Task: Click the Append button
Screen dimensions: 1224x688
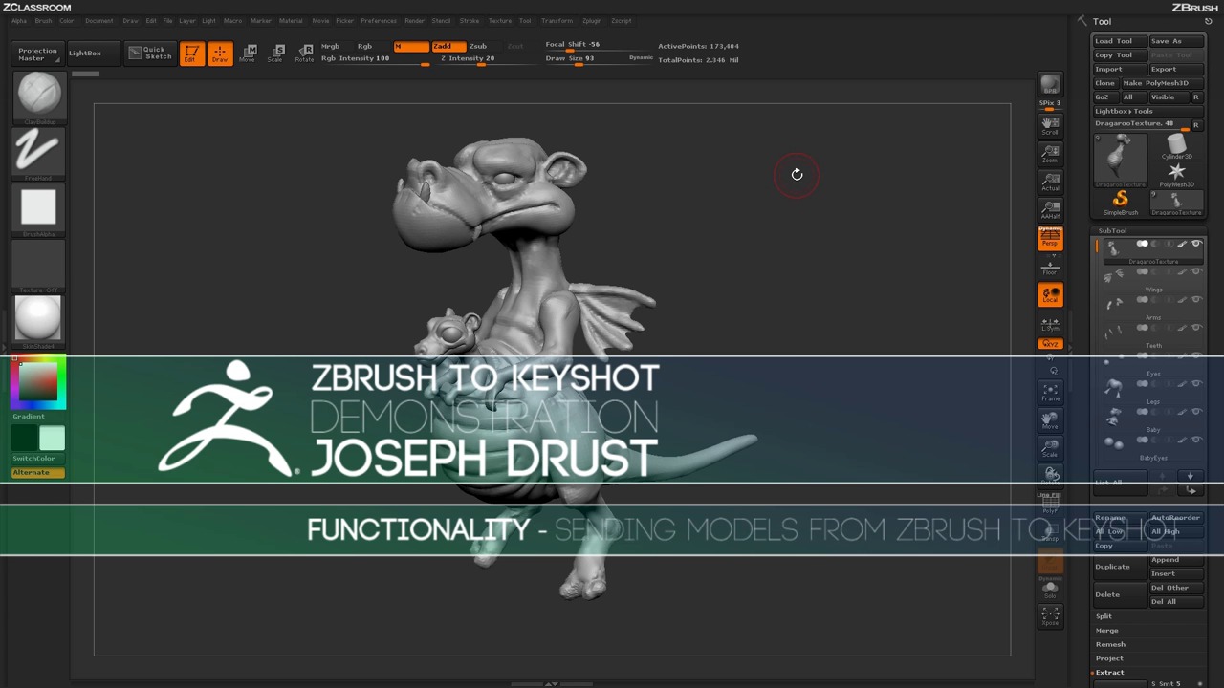Action: coord(1175,560)
